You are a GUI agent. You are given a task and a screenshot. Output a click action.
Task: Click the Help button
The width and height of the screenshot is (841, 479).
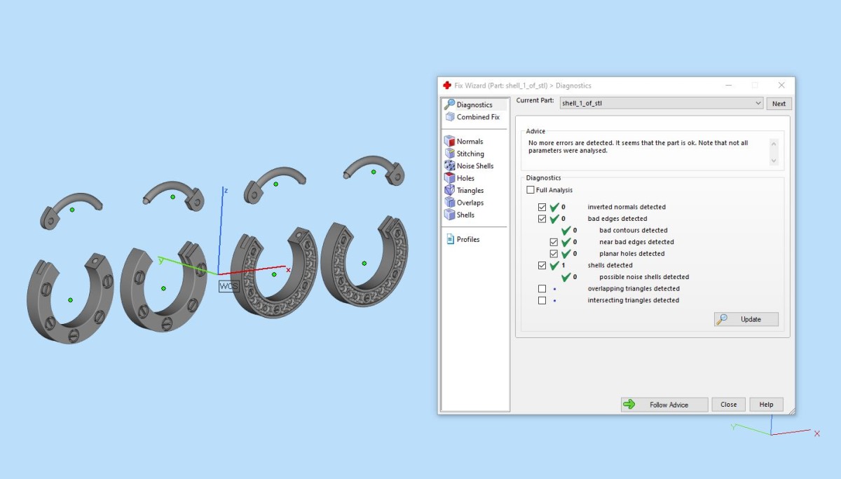click(x=766, y=405)
